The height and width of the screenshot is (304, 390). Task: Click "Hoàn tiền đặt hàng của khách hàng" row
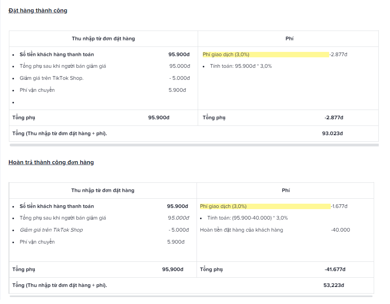pos(242,230)
